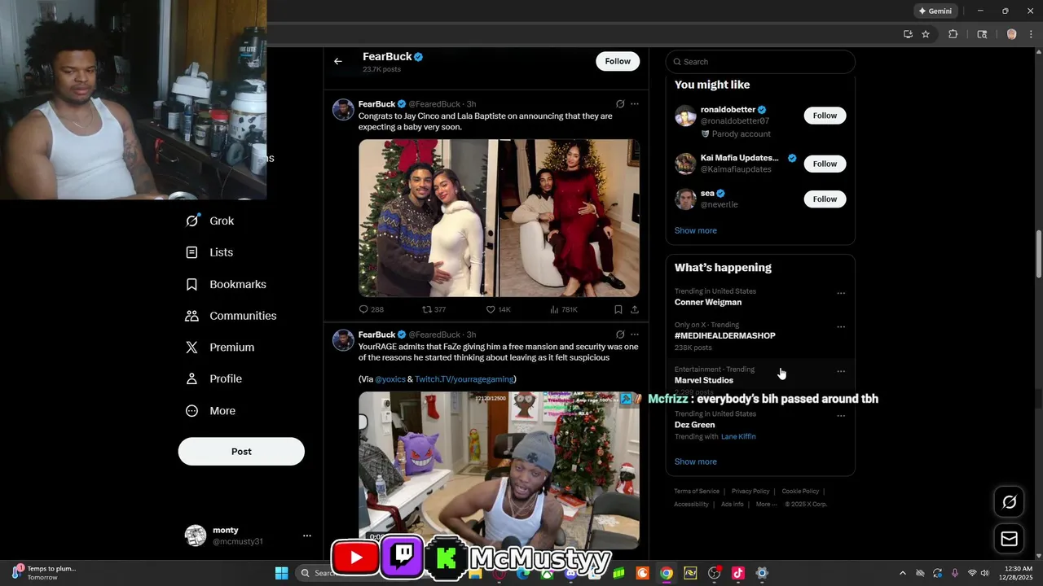The width and height of the screenshot is (1043, 586).
Task: Go back with the arrow beside FearBuck
Action: 337,61
